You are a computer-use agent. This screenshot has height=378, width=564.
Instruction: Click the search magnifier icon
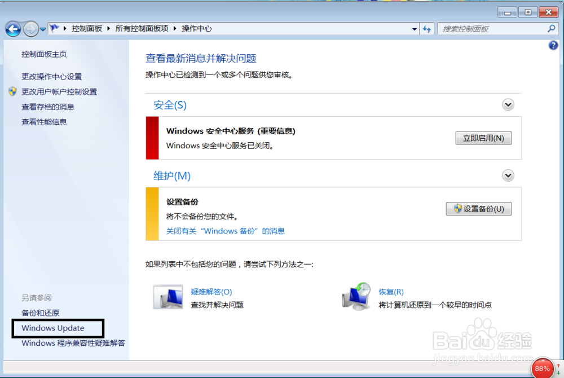552,29
